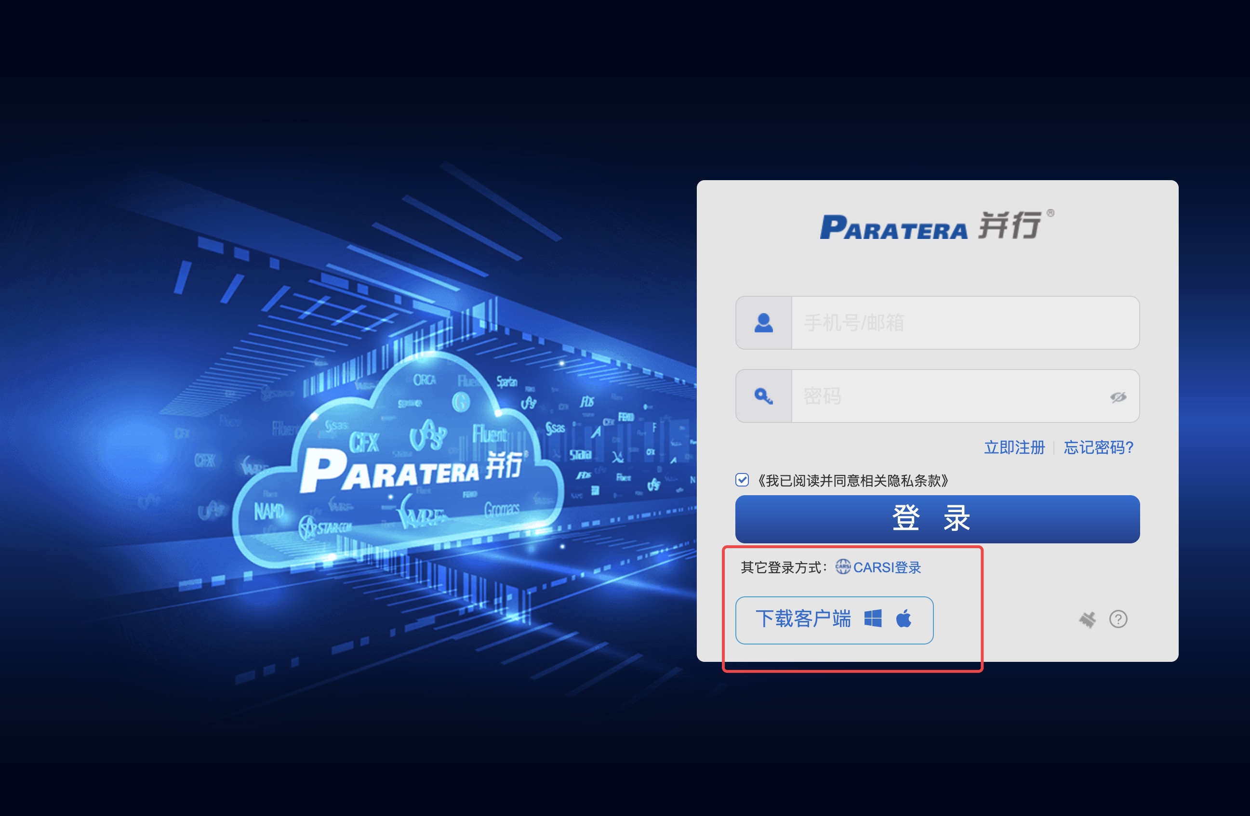Click the key icon beside password field
The image size is (1250, 816).
763,396
